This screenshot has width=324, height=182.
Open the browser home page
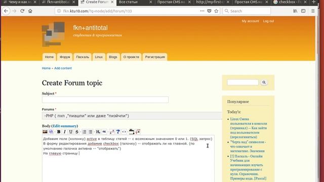[30, 11]
